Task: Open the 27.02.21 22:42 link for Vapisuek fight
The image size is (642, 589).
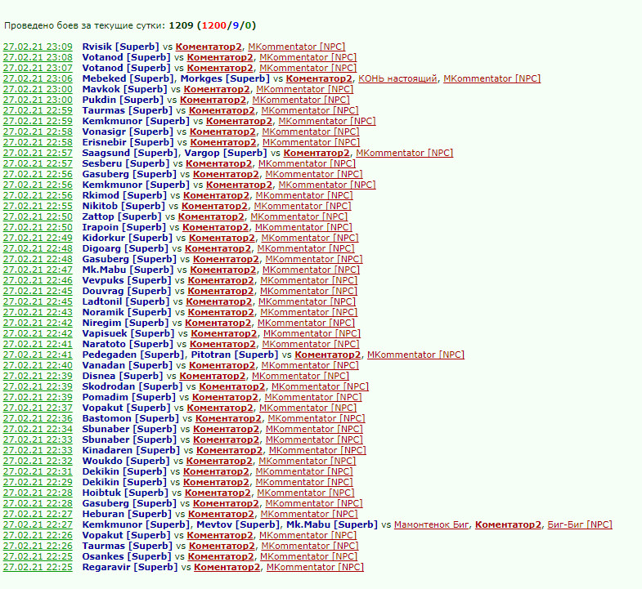Action: click(x=38, y=334)
